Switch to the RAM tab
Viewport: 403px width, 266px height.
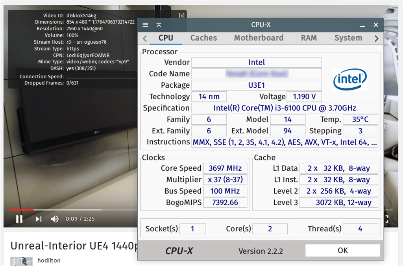coord(309,38)
